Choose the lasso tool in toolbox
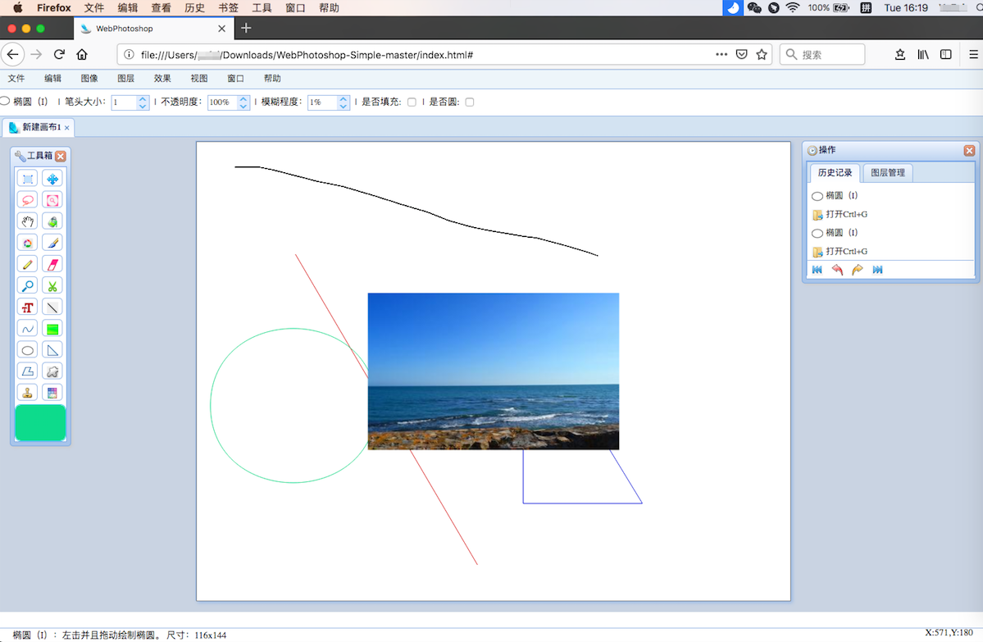 coord(28,200)
